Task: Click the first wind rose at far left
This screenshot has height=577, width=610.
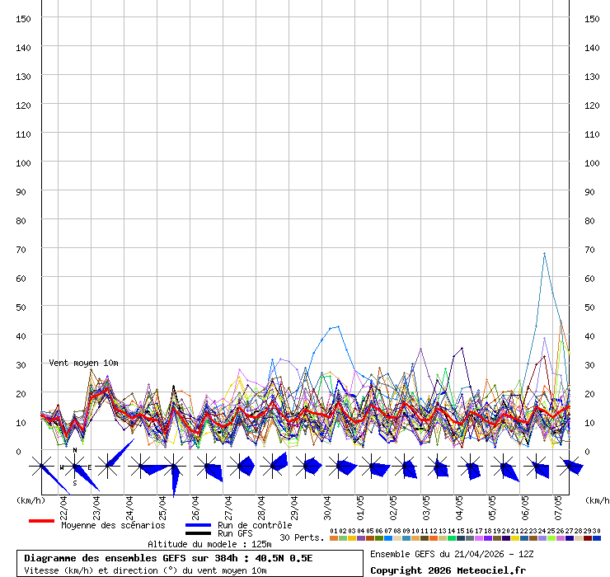Action: (x=41, y=467)
